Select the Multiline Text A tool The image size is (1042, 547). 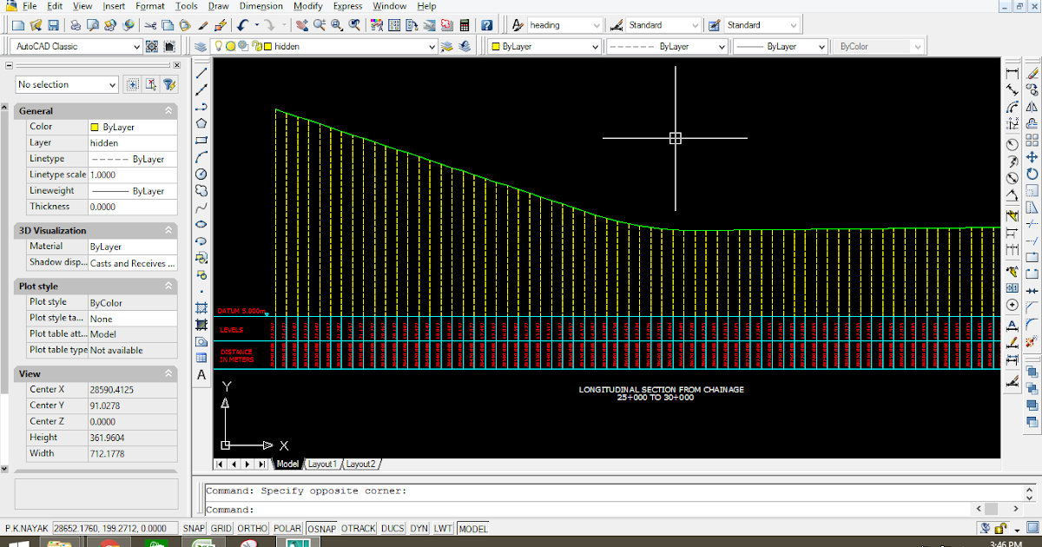click(201, 375)
